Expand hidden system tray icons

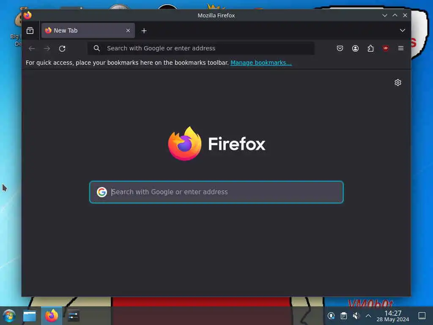tap(368, 316)
